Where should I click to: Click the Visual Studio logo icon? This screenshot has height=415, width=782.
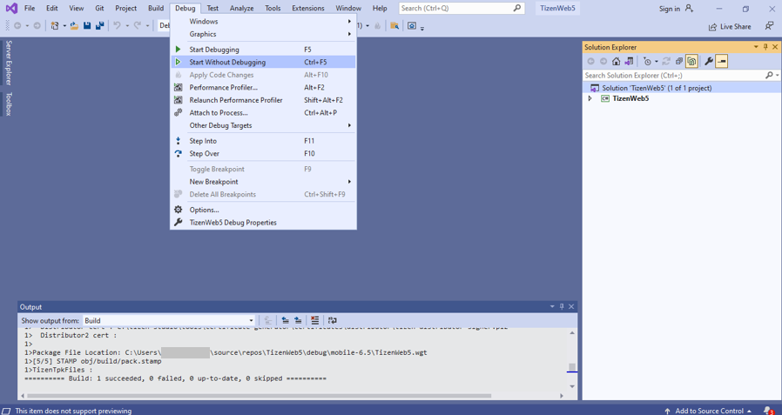[x=11, y=9]
